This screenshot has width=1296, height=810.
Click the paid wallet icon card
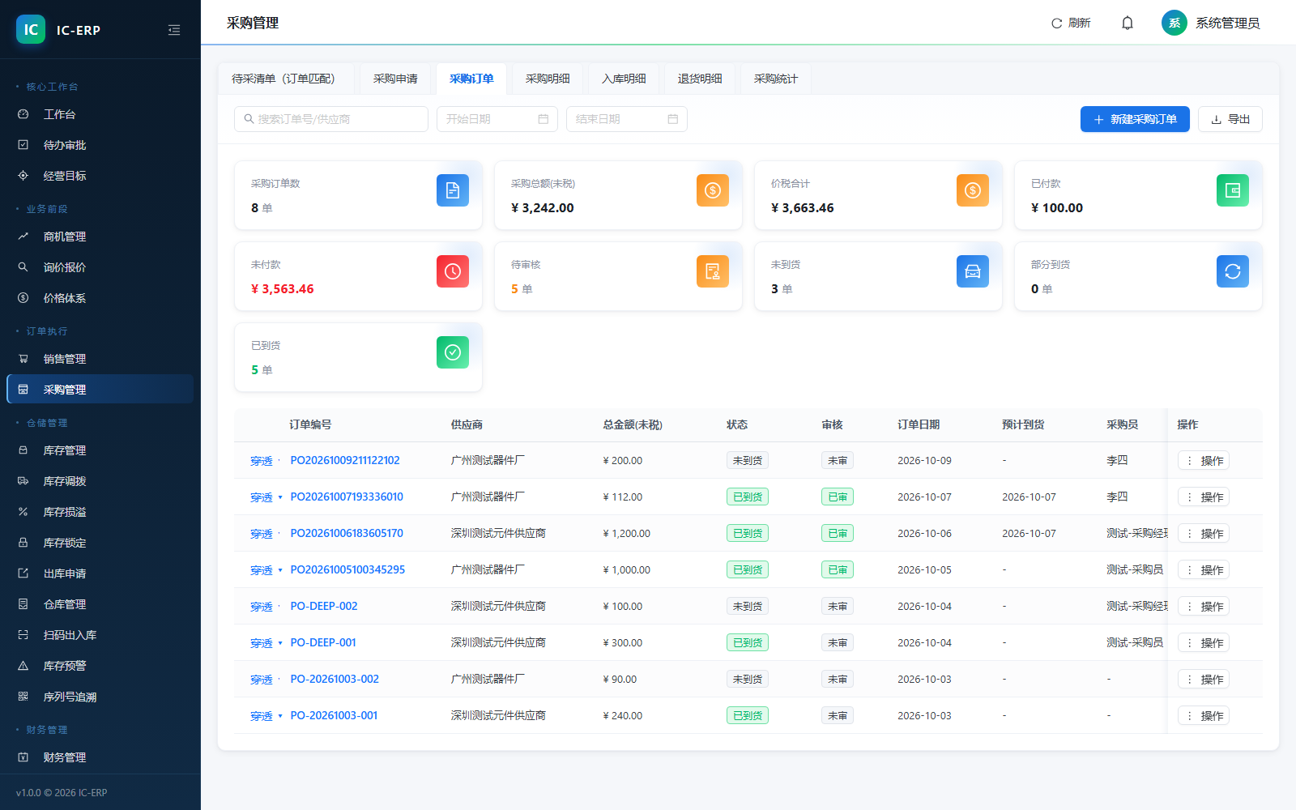[1232, 190]
